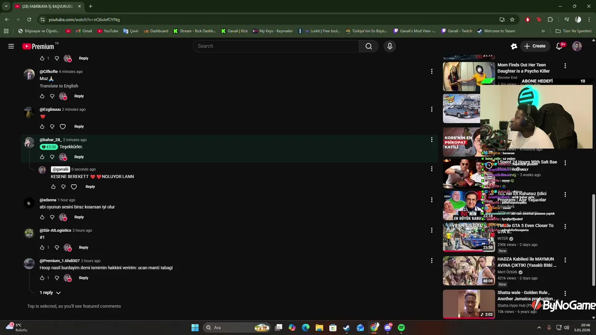Open the account avatar menu
596x335 pixels.
[x=577, y=46]
